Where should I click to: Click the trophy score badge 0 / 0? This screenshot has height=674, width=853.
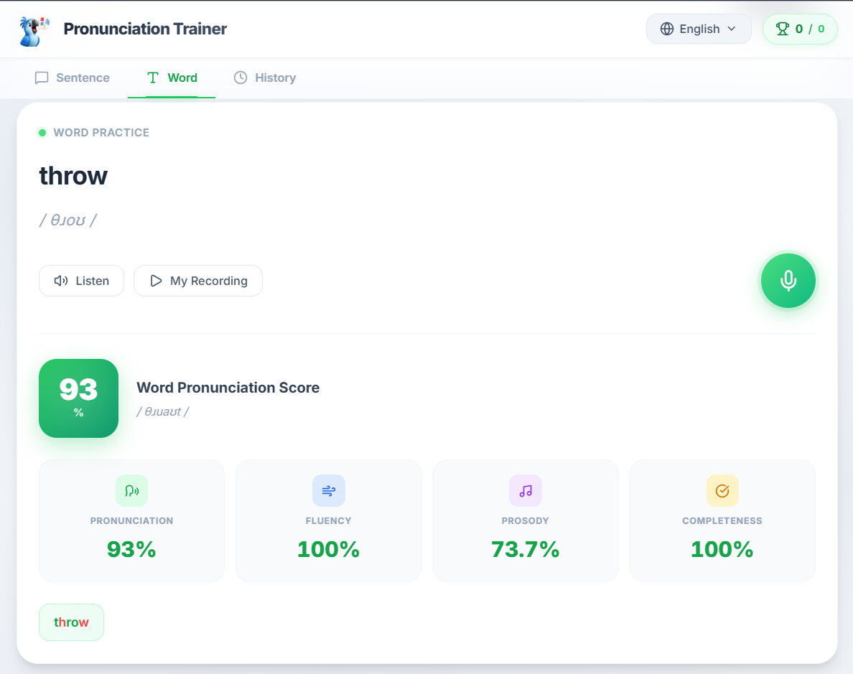800,29
